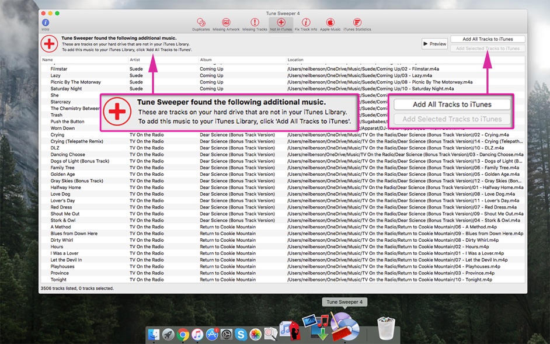Viewport: 550px width, 344px height.
Task: Launch Google Chrome from the dock
Action: coord(183,335)
